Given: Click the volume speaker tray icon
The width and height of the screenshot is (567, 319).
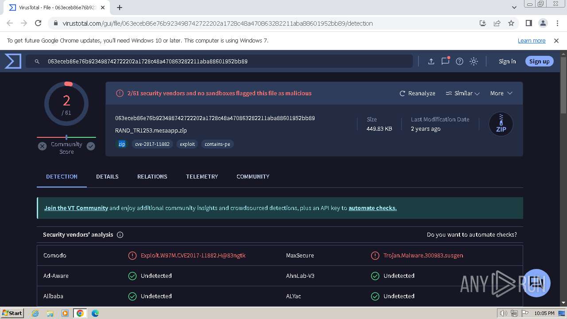Looking at the screenshot, I should point(504,313).
